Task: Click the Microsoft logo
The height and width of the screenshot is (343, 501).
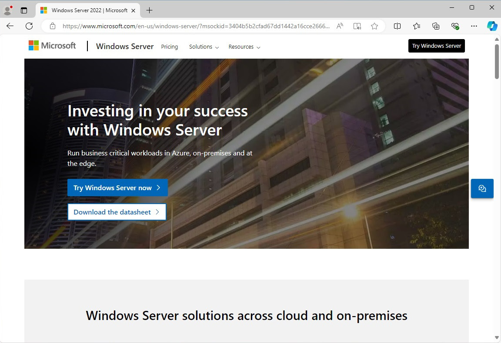Action: (x=52, y=46)
